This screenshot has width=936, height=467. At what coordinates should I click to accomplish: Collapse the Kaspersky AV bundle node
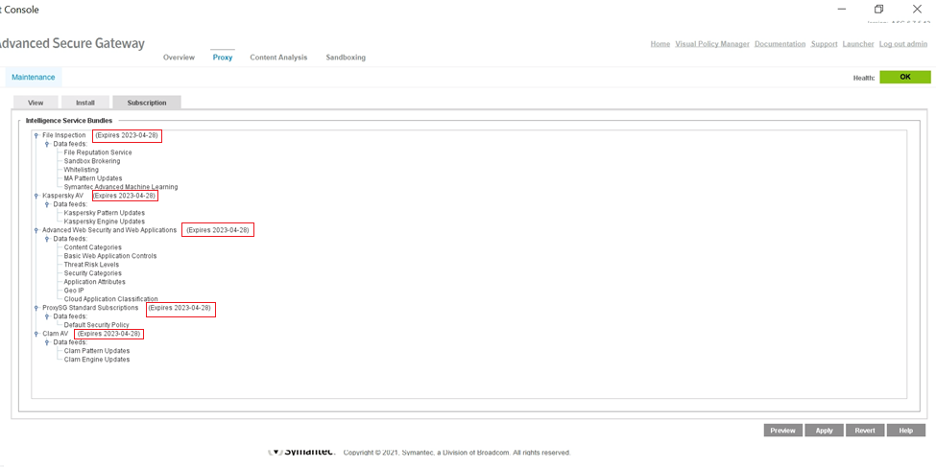[36, 196]
